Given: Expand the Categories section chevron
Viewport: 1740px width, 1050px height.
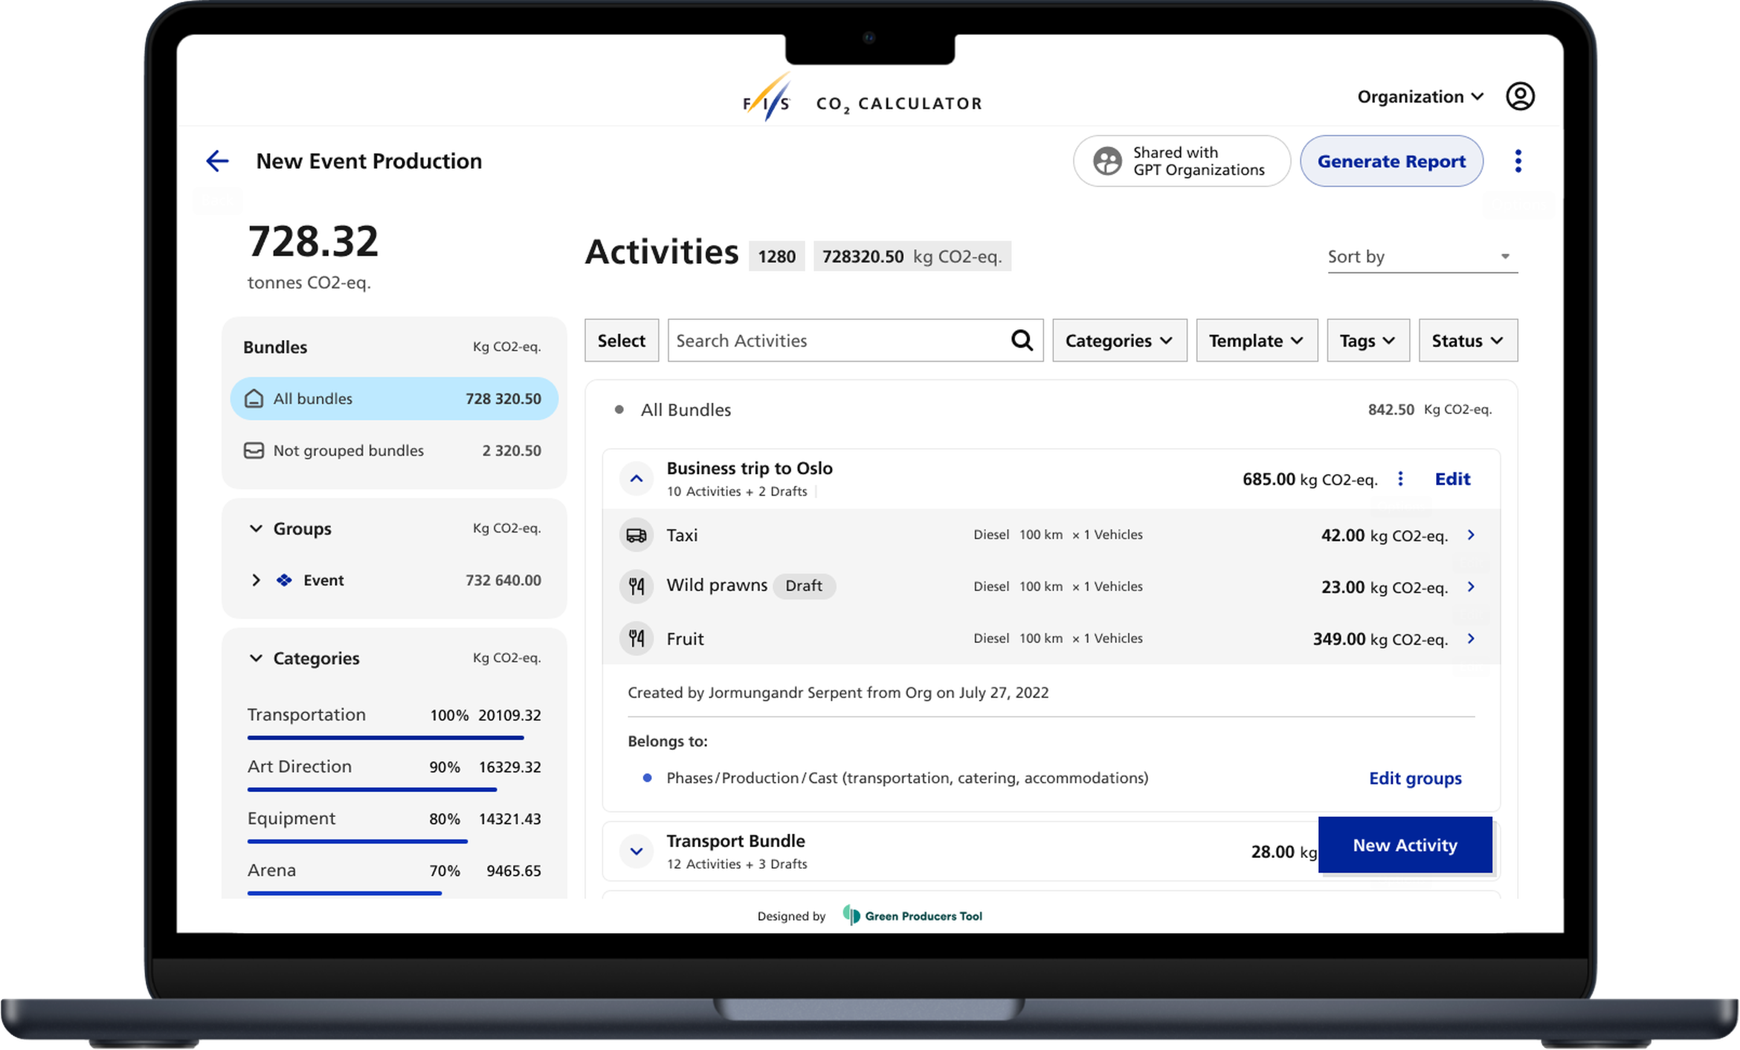Looking at the screenshot, I should (254, 658).
